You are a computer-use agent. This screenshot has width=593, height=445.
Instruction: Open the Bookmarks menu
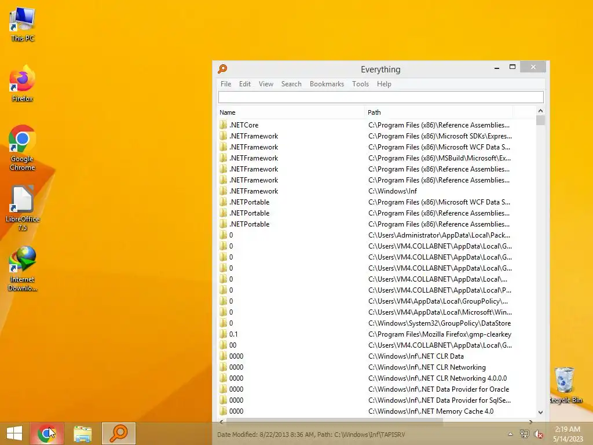[x=327, y=84]
